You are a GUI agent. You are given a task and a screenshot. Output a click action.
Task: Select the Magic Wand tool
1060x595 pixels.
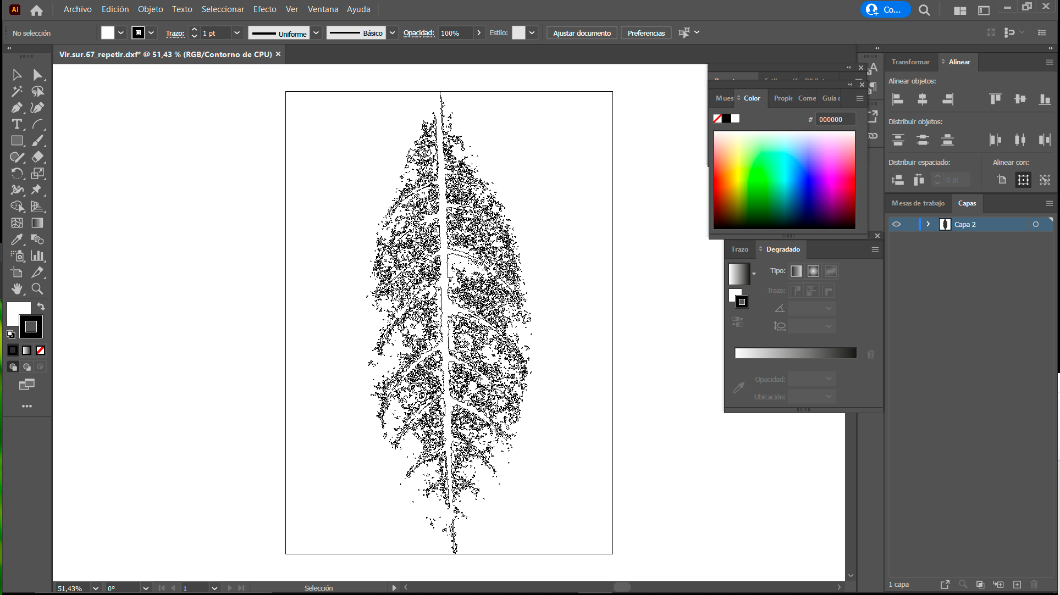pyautogui.click(x=16, y=91)
